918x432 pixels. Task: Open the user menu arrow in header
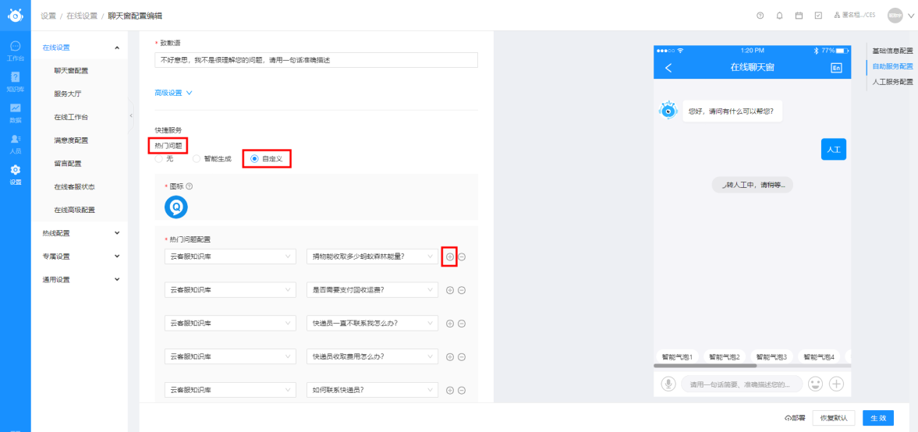[909, 16]
